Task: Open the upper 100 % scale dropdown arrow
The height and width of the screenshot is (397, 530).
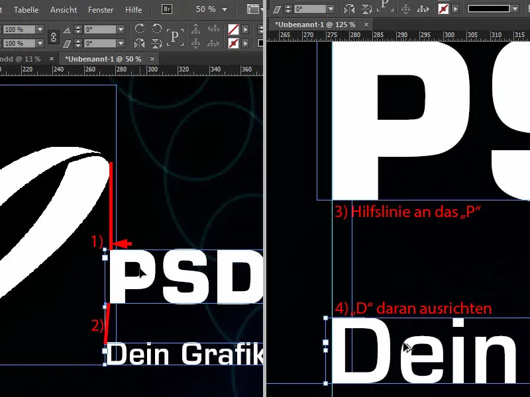Action: tap(40, 30)
